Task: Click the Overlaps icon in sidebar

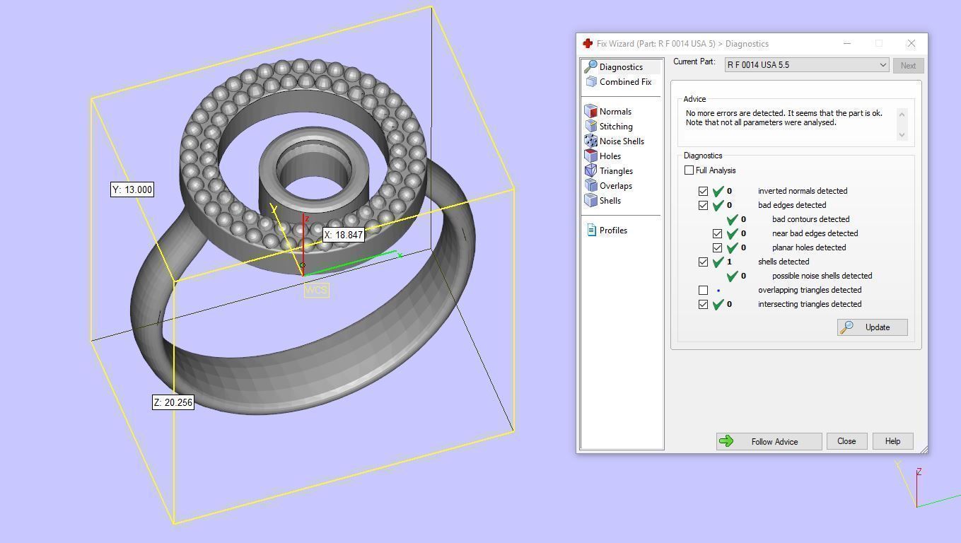Action: (x=591, y=186)
